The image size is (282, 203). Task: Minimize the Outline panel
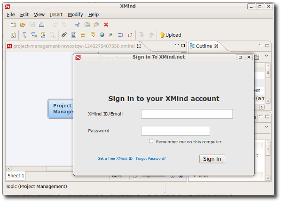pos(261,45)
